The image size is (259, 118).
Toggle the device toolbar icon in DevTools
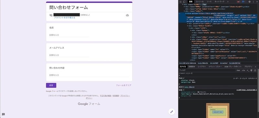click(x=184, y=2)
